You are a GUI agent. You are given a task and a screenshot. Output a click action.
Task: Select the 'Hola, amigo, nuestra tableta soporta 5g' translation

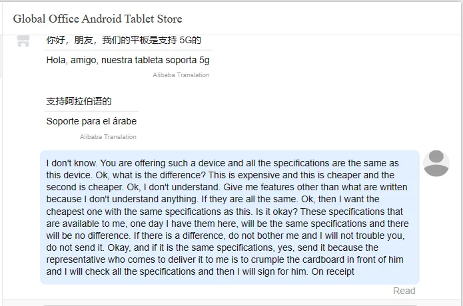tap(128, 60)
